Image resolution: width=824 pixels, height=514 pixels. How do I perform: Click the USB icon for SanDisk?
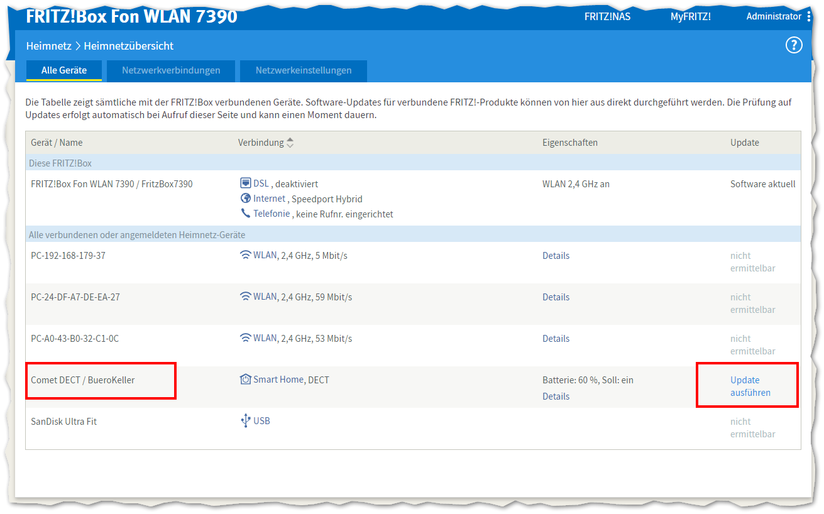[246, 421]
